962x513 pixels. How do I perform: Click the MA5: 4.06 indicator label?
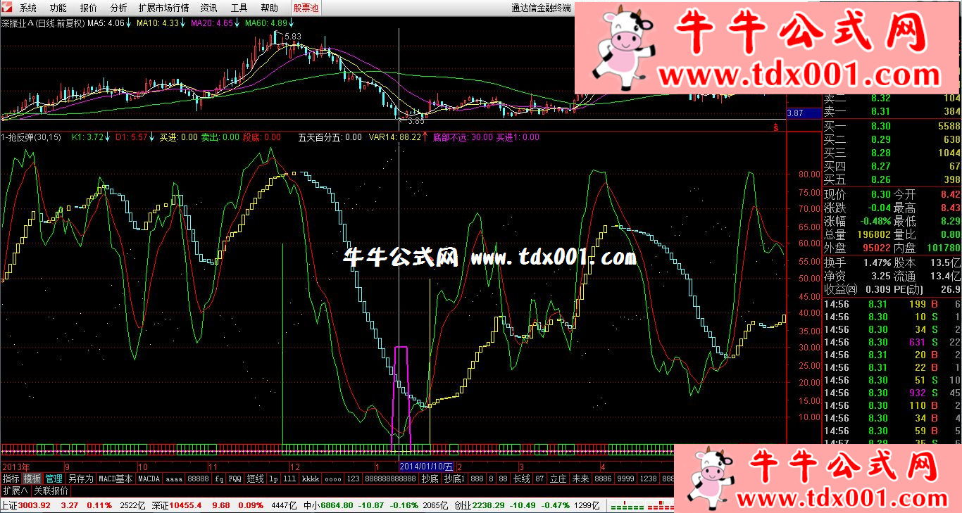tap(106, 23)
